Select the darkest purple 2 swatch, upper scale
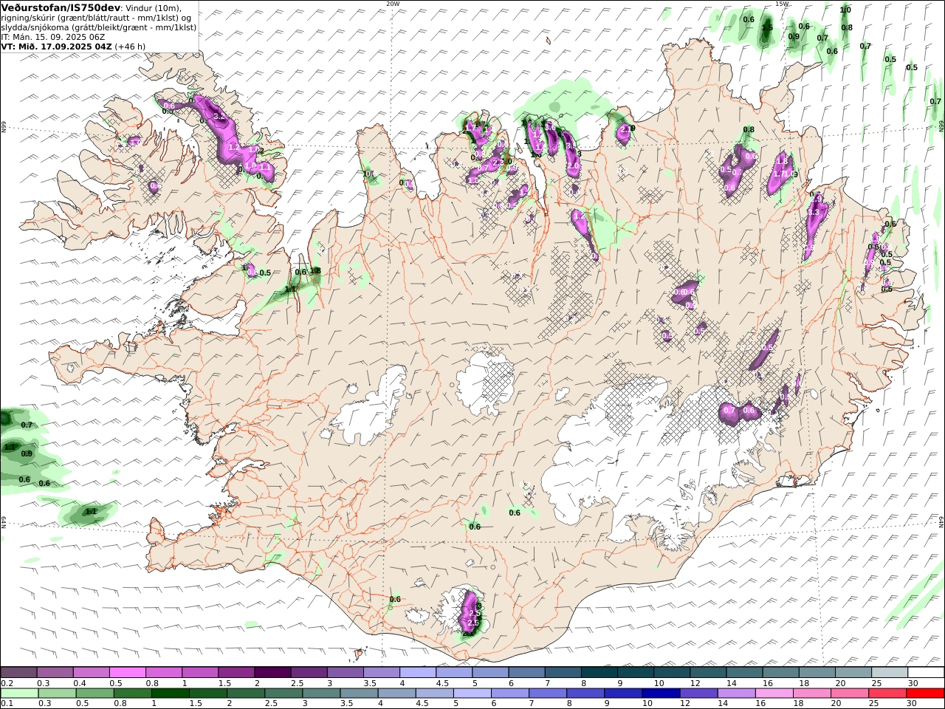Screen dimensions: 945x709 click(272, 673)
